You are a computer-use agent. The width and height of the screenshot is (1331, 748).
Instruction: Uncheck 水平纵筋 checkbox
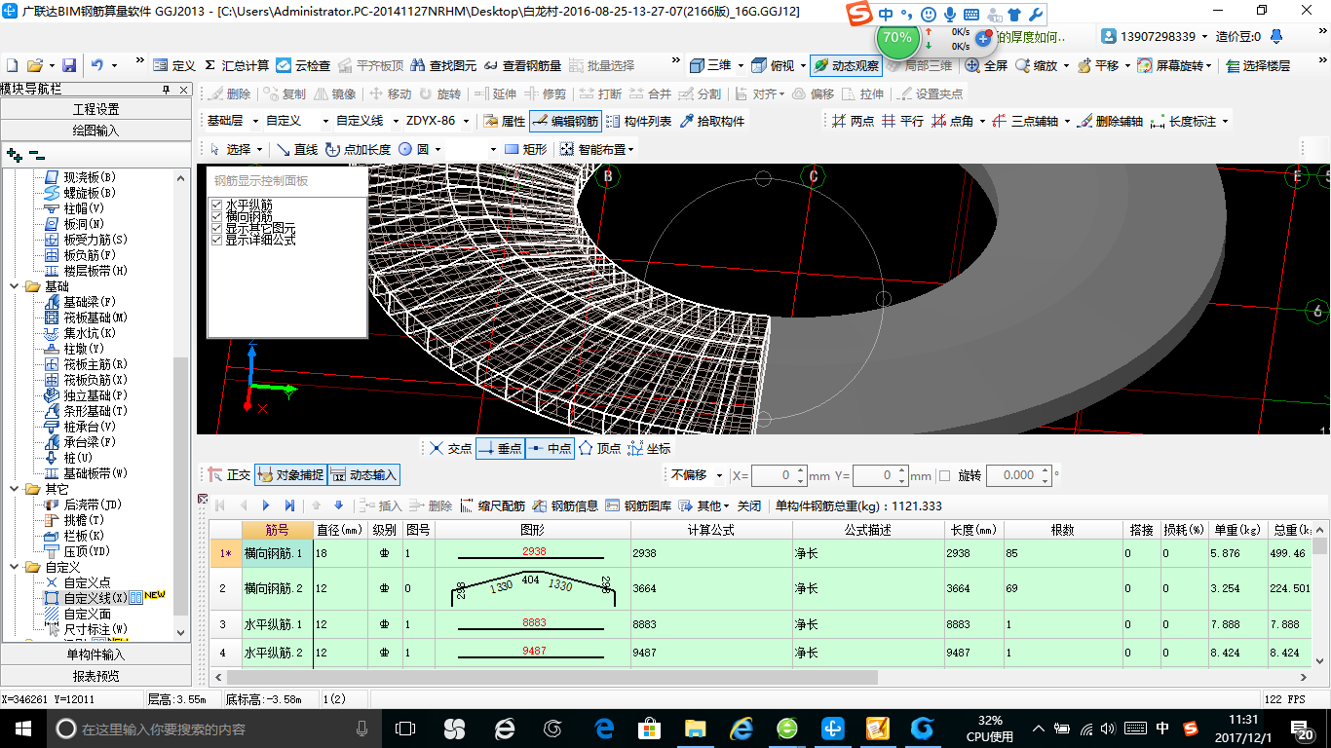click(216, 205)
